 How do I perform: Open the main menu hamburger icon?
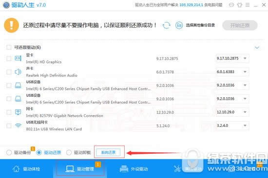(x=248, y=5)
